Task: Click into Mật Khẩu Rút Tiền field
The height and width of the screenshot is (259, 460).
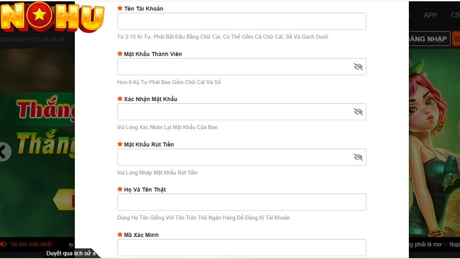Action: point(241,157)
